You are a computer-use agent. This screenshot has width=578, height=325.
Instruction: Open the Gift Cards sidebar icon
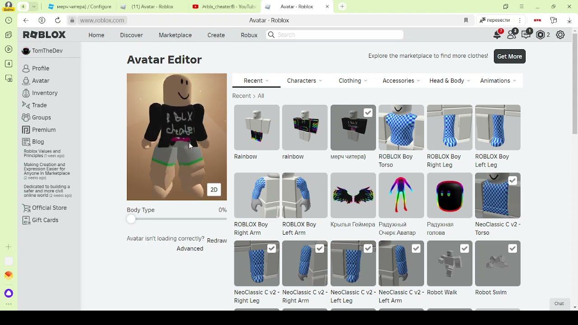26,220
